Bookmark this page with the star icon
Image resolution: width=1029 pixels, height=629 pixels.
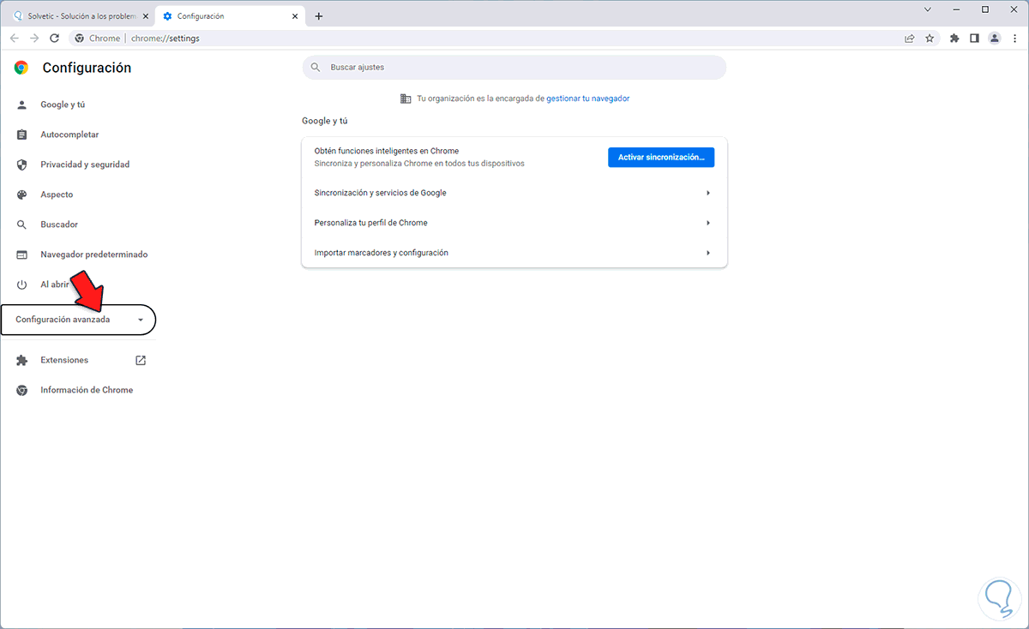click(930, 38)
